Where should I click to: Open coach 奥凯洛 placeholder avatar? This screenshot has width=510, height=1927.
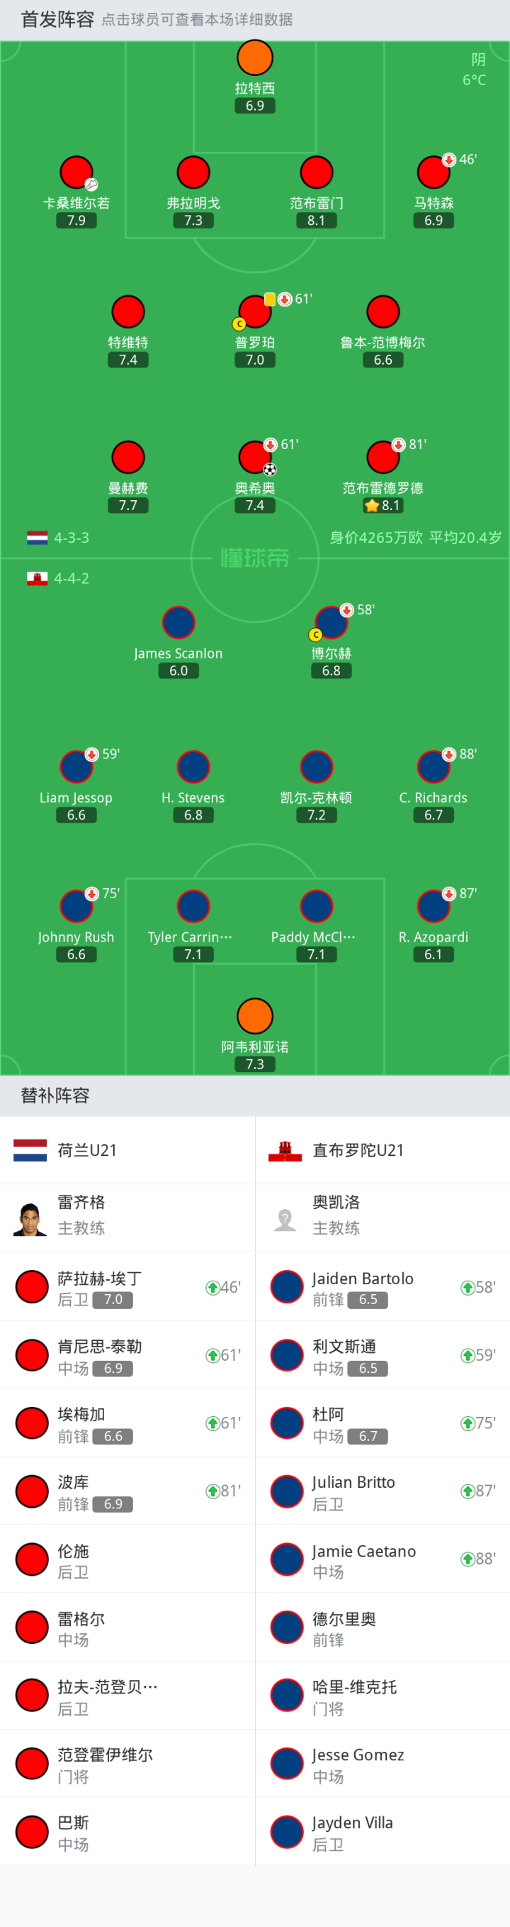pyautogui.click(x=285, y=1220)
